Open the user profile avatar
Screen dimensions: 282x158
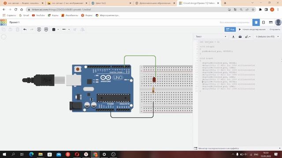click(278, 22)
